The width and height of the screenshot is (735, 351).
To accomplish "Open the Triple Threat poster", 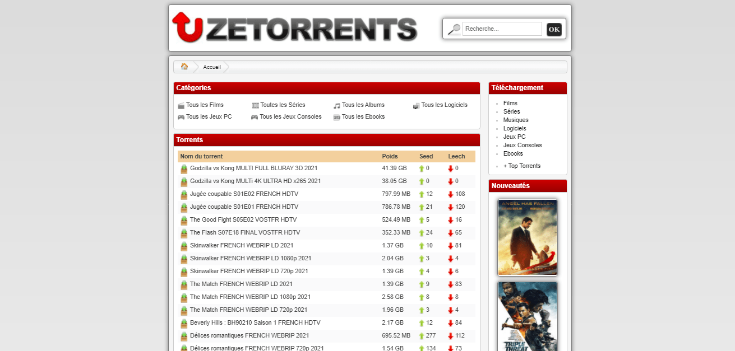I will [x=528, y=316].
